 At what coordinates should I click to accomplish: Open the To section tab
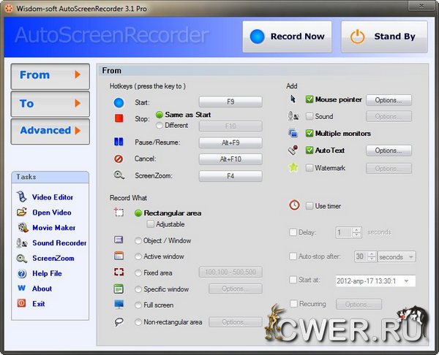pos(50,104)
